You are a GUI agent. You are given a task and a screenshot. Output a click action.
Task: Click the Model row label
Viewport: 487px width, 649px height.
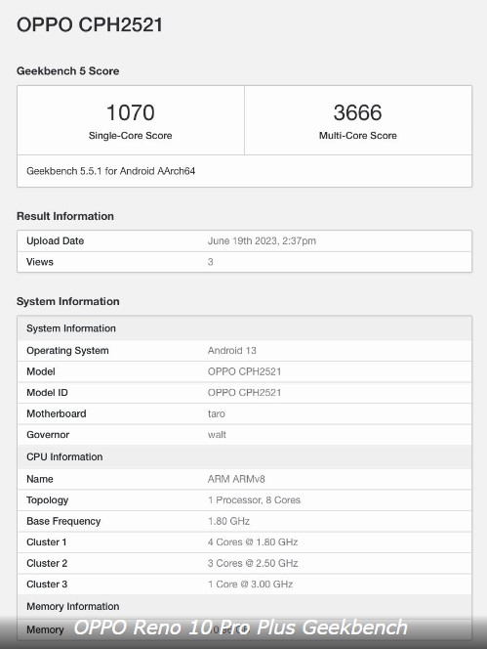click(x=41, y=371)
